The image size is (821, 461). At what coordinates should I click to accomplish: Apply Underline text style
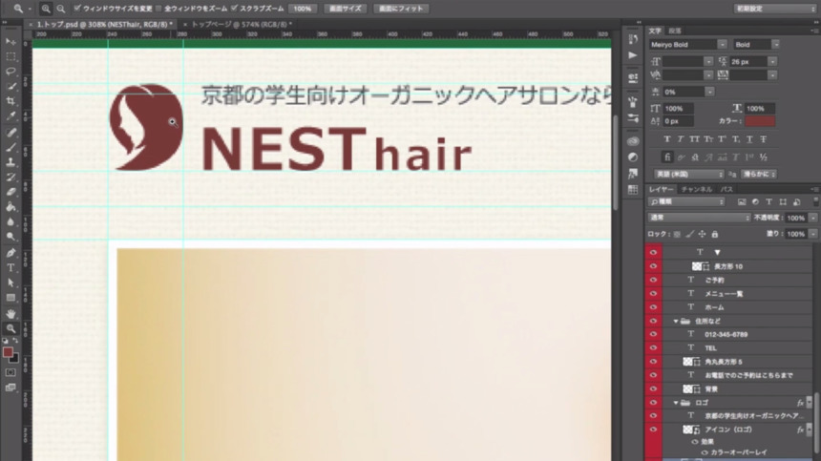[749, 139]
